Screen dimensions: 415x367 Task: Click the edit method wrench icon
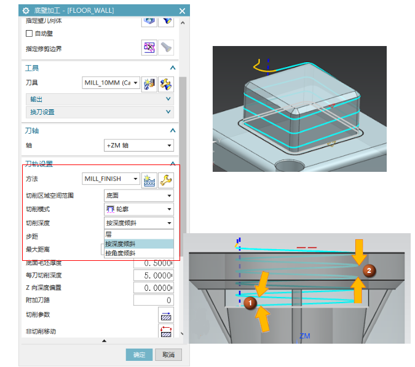[165, 179]
